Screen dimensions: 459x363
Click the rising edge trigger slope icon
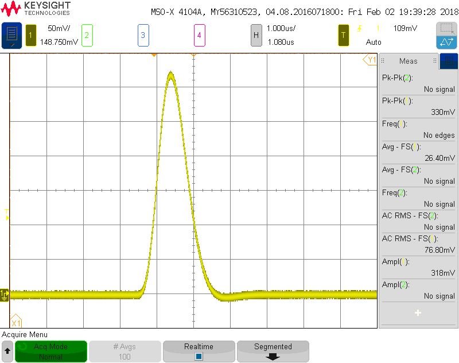360,28
